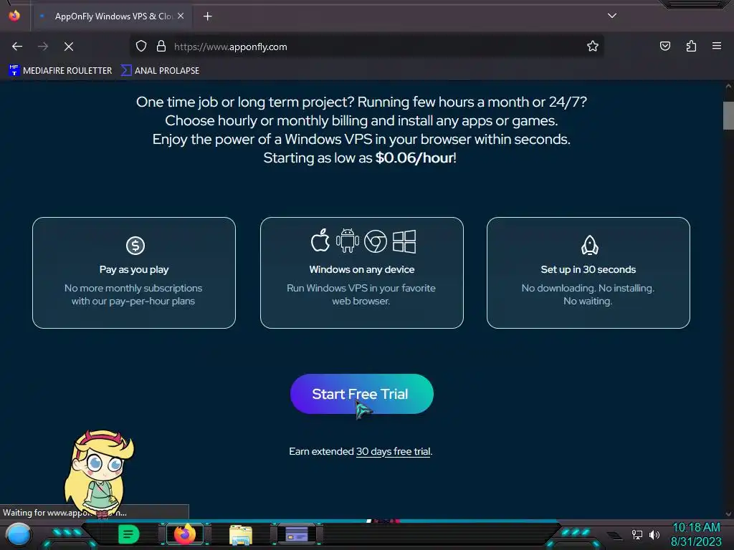Click the Windows logo icon
The image size is (734, 550).
tap(404, 241)
